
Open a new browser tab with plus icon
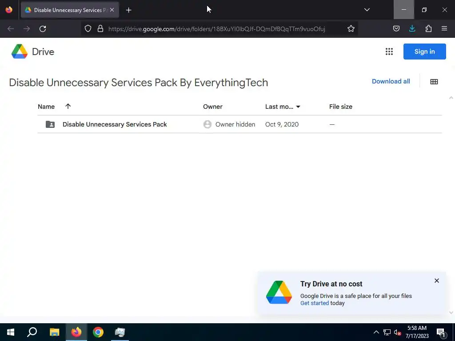tap(128, 10)
